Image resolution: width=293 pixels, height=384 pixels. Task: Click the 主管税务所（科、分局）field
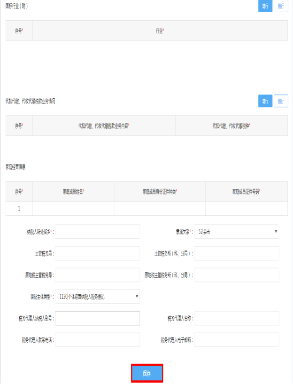(x=237, y=253)
